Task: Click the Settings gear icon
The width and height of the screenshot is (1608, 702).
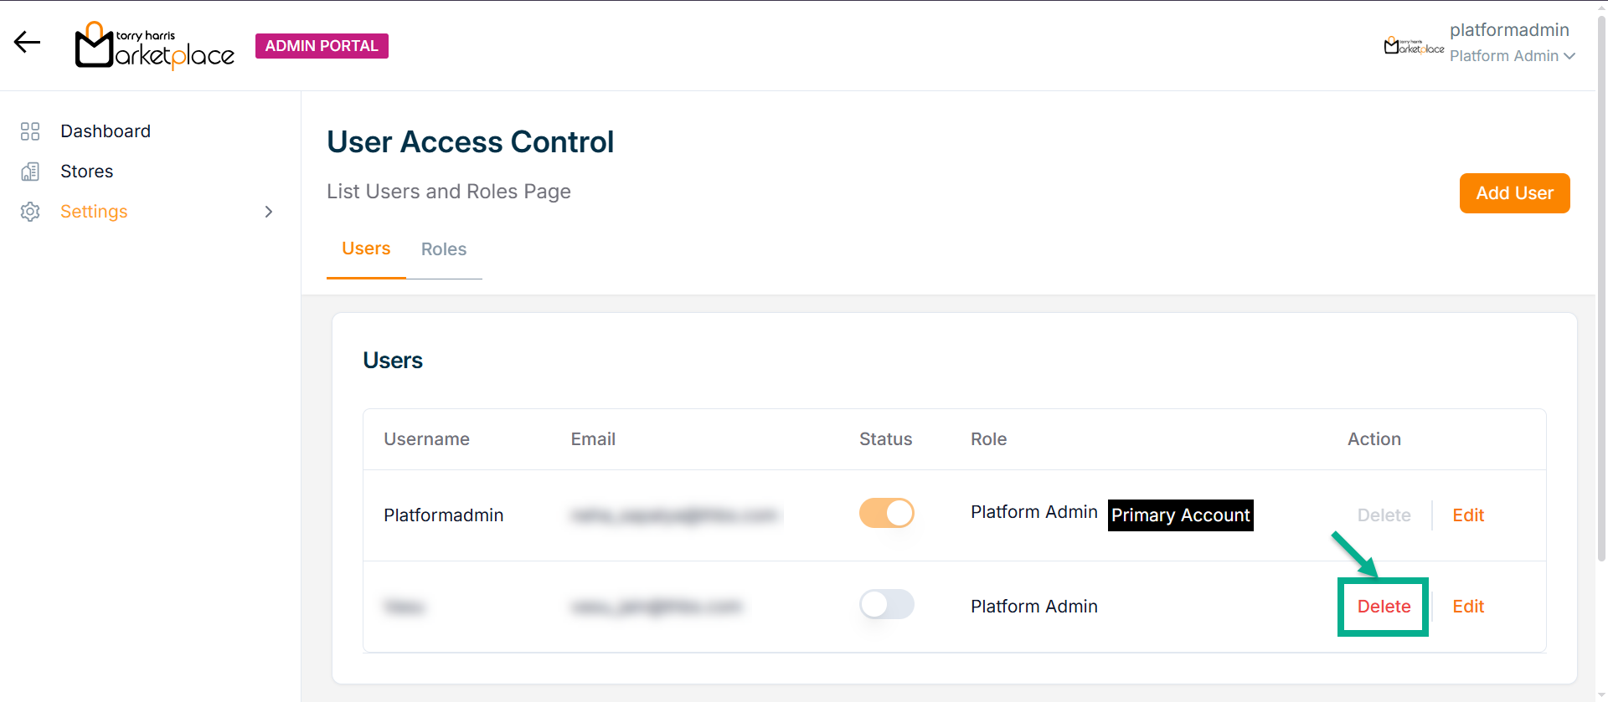Action: 30,212
